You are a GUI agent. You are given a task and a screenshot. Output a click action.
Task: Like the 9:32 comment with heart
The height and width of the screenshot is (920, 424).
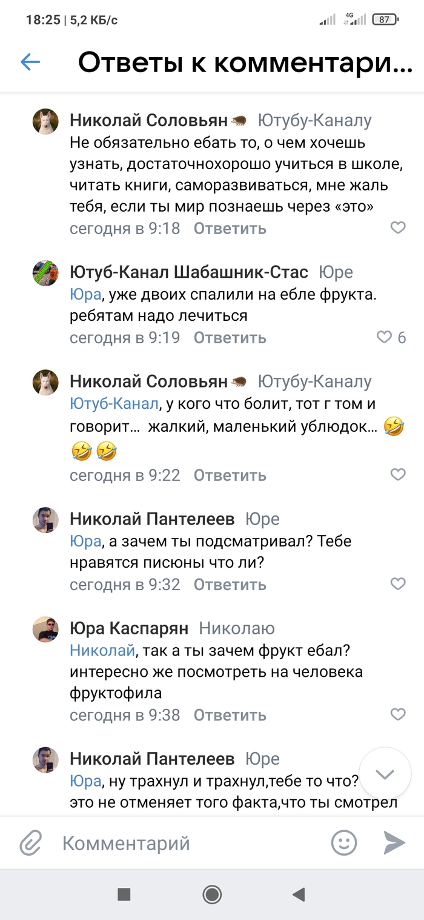pos(398,584)
